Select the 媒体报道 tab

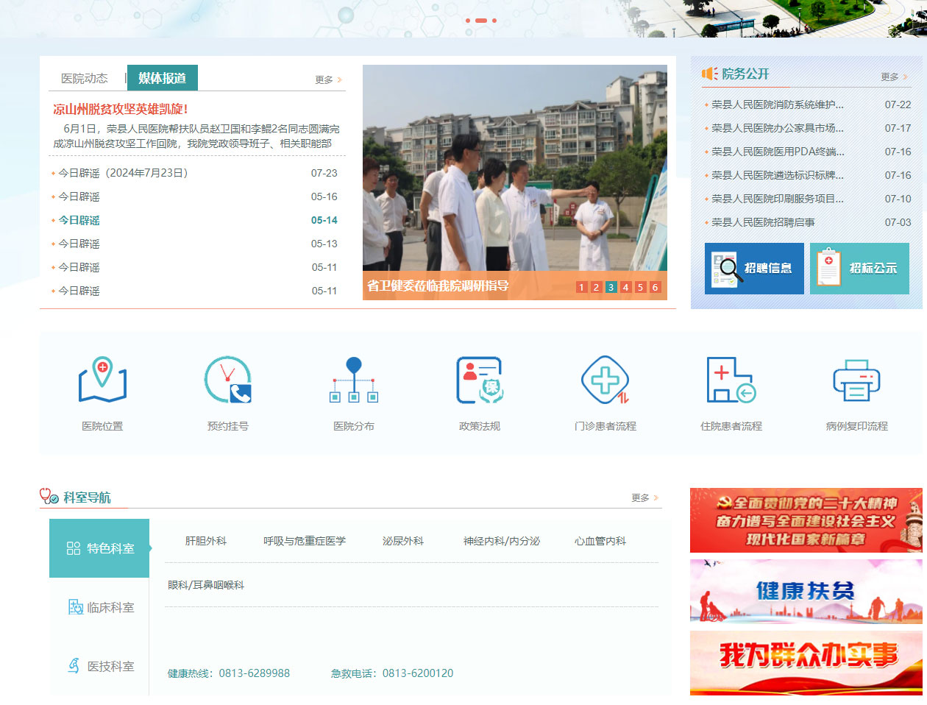point(162,78)
